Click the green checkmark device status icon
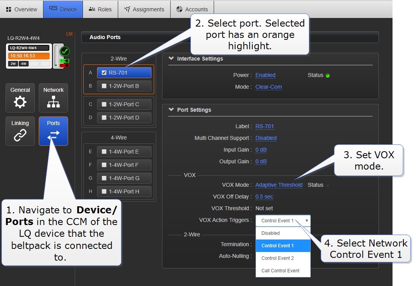416x286 pixels. tap(65, 51)
